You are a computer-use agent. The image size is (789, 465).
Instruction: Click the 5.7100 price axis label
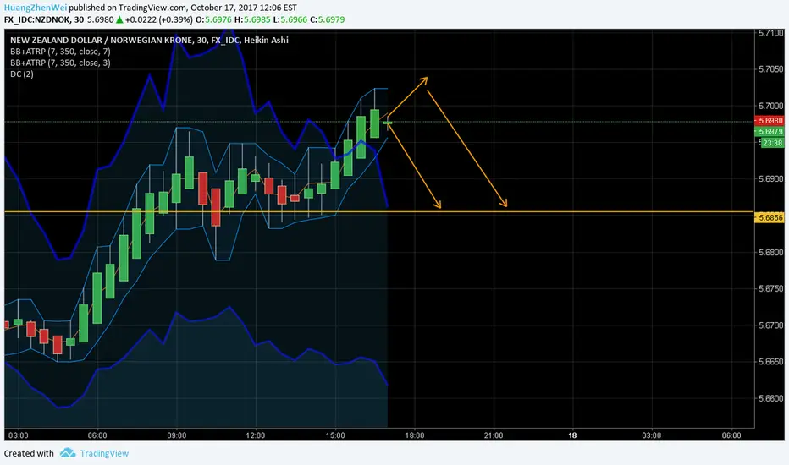coord(771,33)
